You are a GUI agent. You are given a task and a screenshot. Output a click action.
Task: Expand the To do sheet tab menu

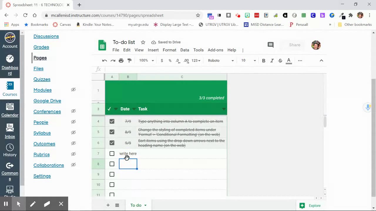145,205
